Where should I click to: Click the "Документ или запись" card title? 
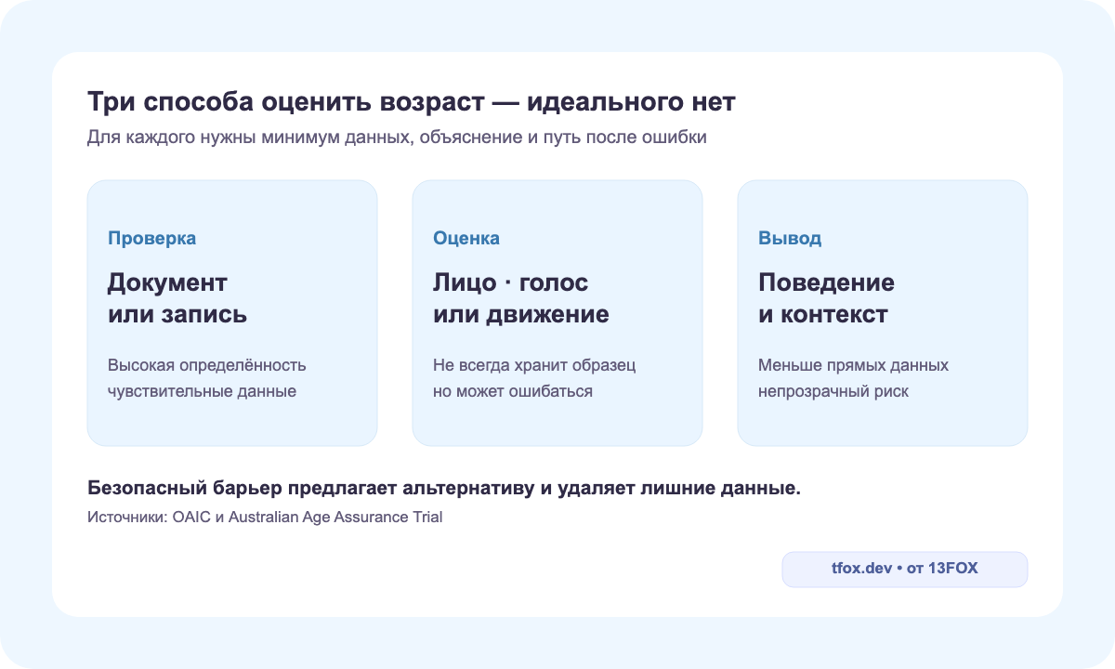tap(177, 298)
